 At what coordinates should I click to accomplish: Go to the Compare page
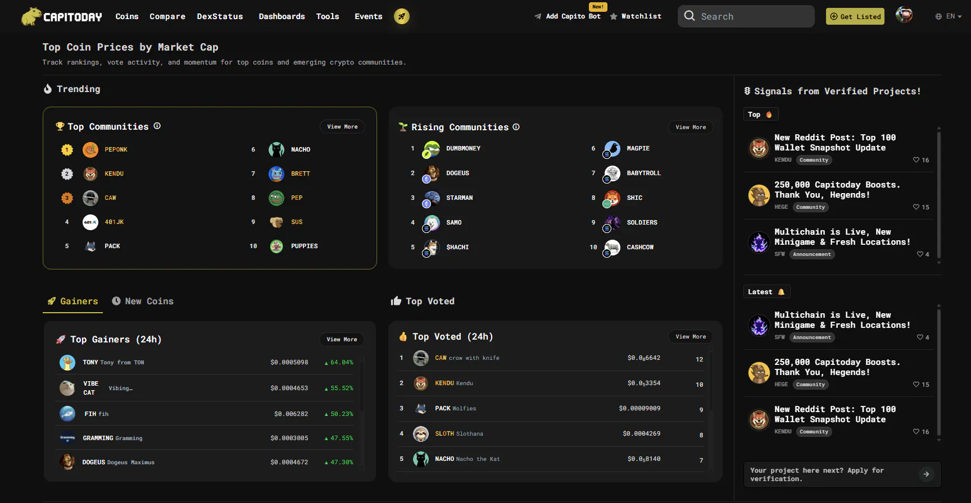click(167, 16)
